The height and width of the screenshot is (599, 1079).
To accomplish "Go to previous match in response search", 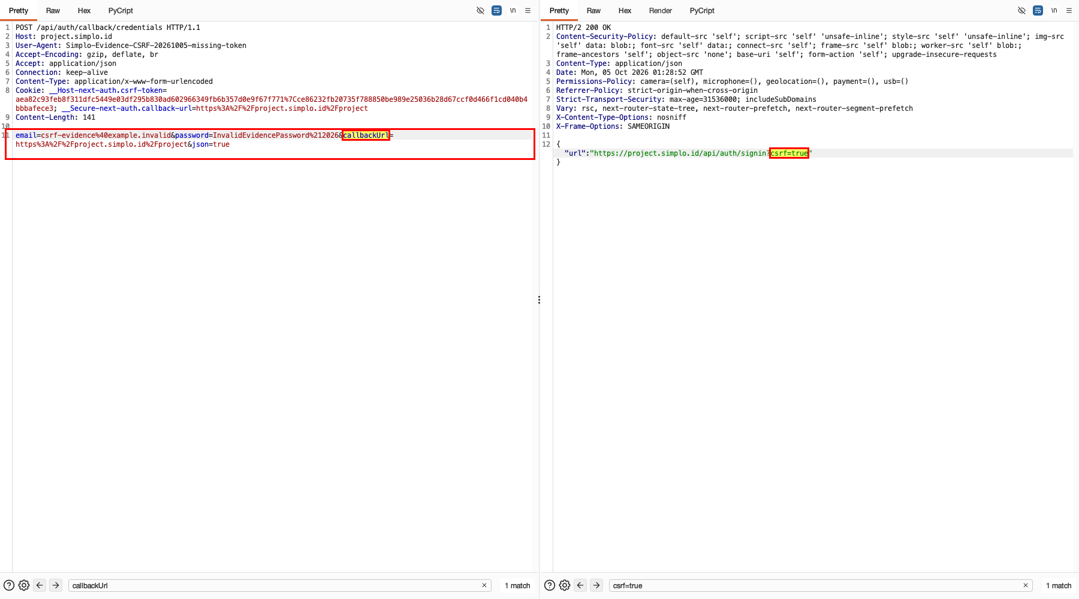I will point(580,585).
